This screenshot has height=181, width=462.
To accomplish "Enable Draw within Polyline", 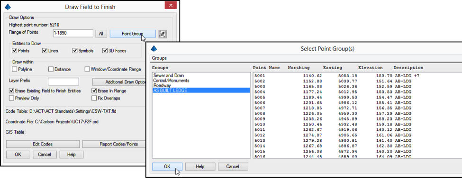I will pos(15,69).
